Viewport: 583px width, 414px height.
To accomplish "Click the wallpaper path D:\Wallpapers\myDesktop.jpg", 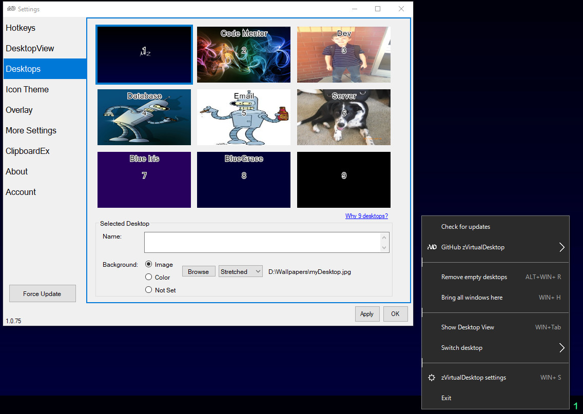I will (310, 272).
